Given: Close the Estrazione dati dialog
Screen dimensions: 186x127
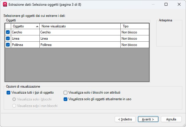Looking at the screenshot, I should click(179, 4).
